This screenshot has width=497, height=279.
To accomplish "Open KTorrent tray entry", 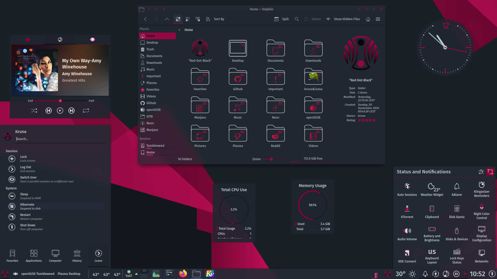I will (407, 212).
